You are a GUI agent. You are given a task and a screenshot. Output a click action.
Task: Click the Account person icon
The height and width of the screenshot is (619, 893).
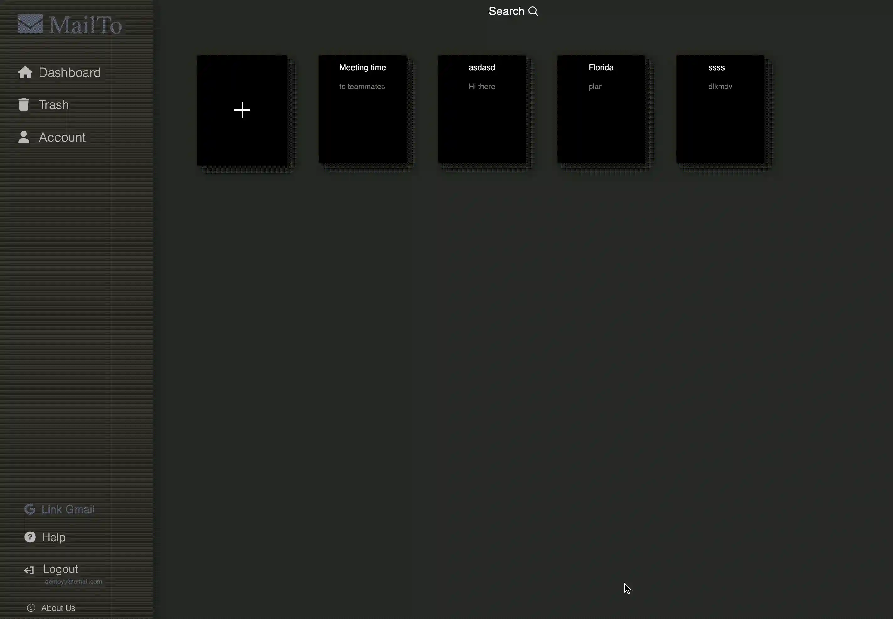click(24, 137)
